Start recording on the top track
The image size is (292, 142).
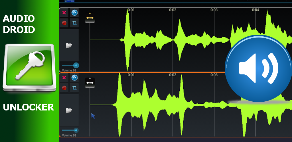coord(64,23)
